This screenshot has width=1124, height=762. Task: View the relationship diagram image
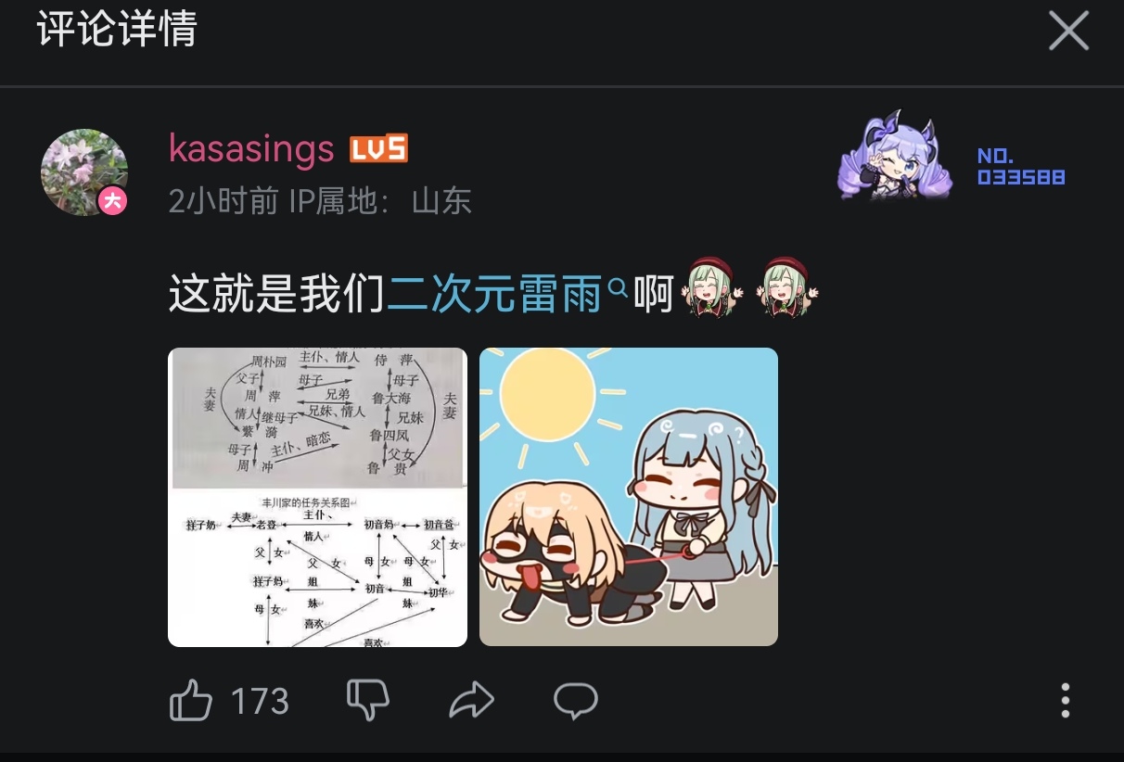coord(317,497)
